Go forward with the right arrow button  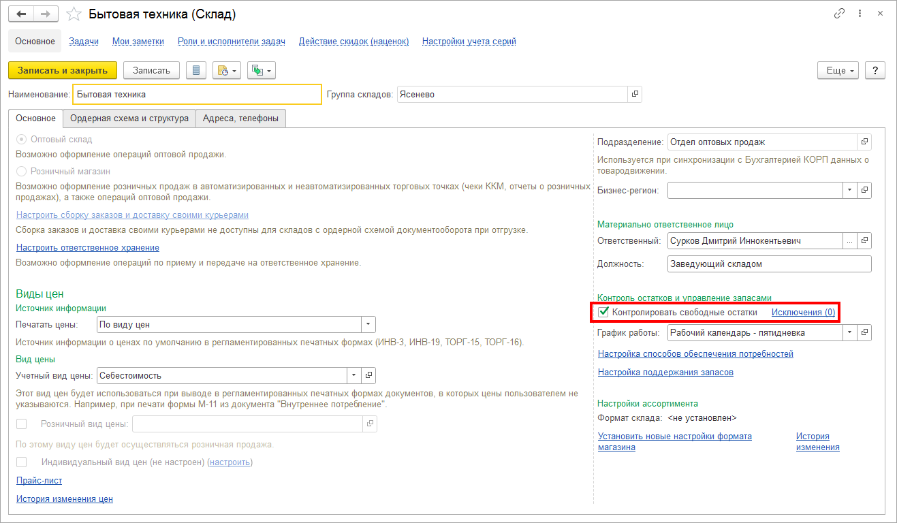(x=46, y=14)
